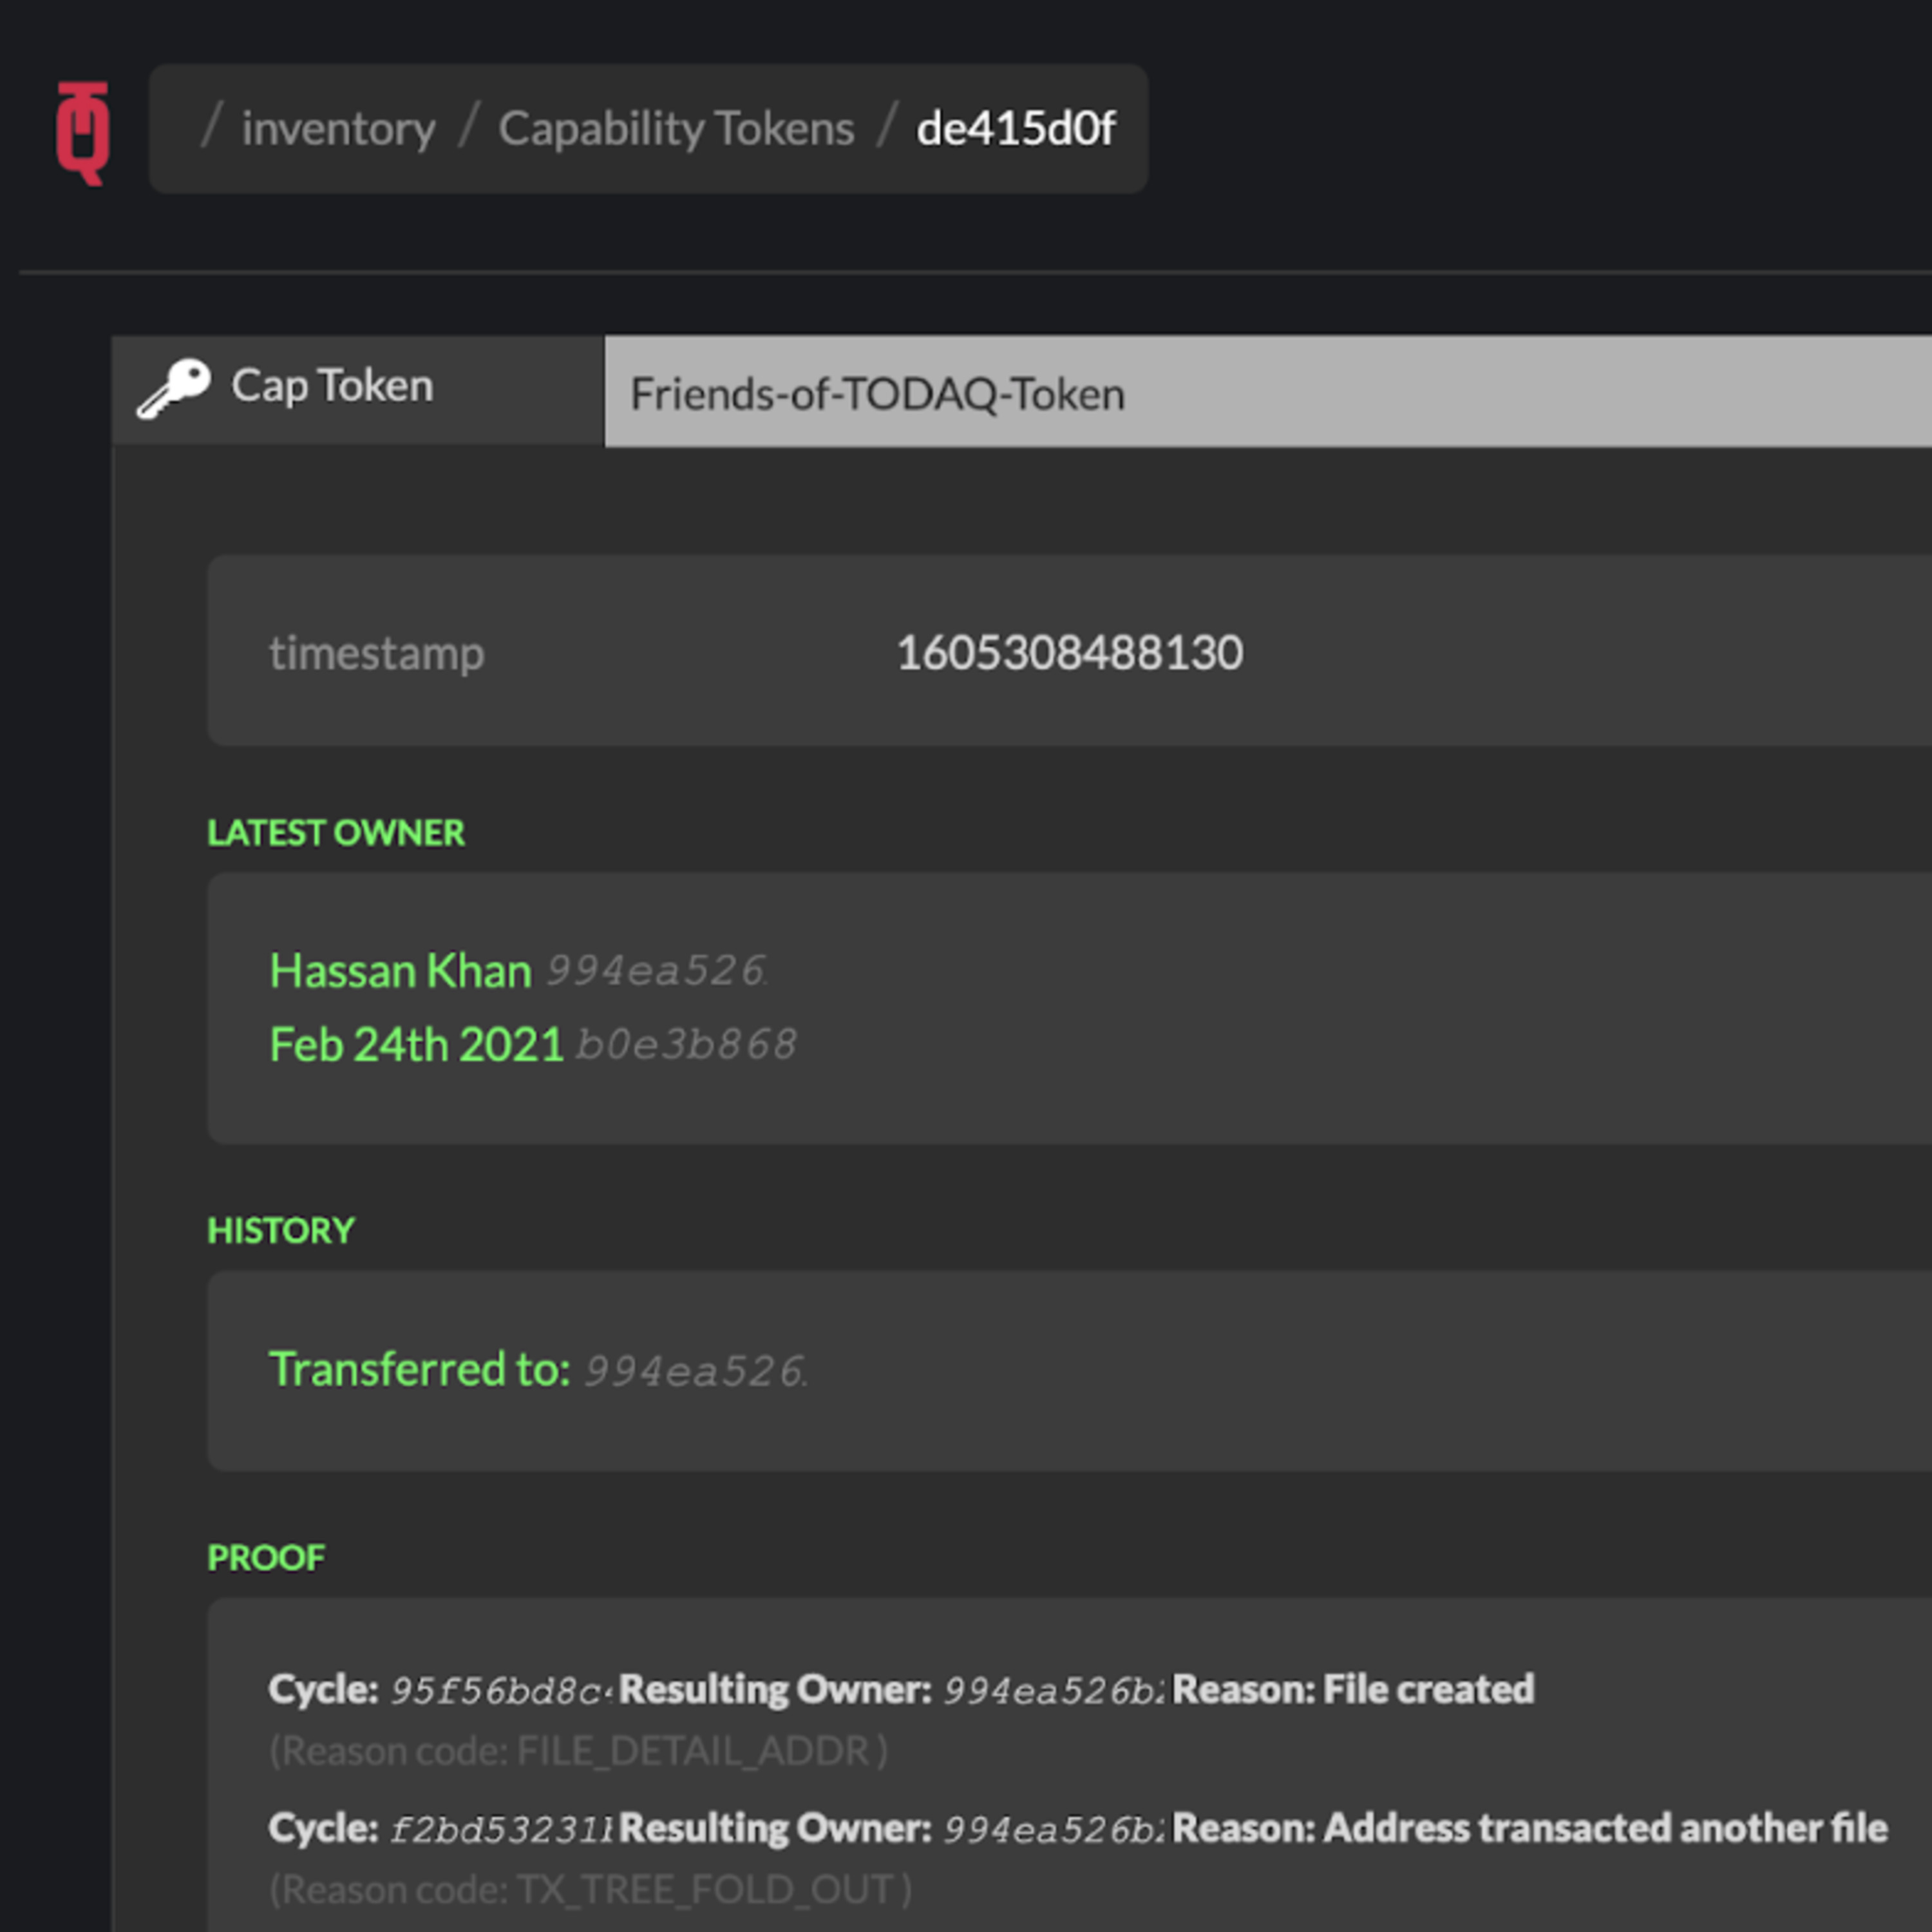Image resolution: width=1932 pixels, height=1932 pixels.
Task: Click the Friends-of-TODAQ-Token name field
Action: [1268, 392]
